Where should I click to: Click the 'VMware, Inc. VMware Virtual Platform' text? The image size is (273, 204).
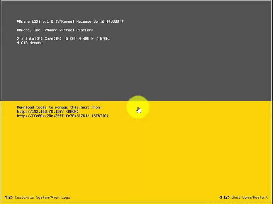55,30
